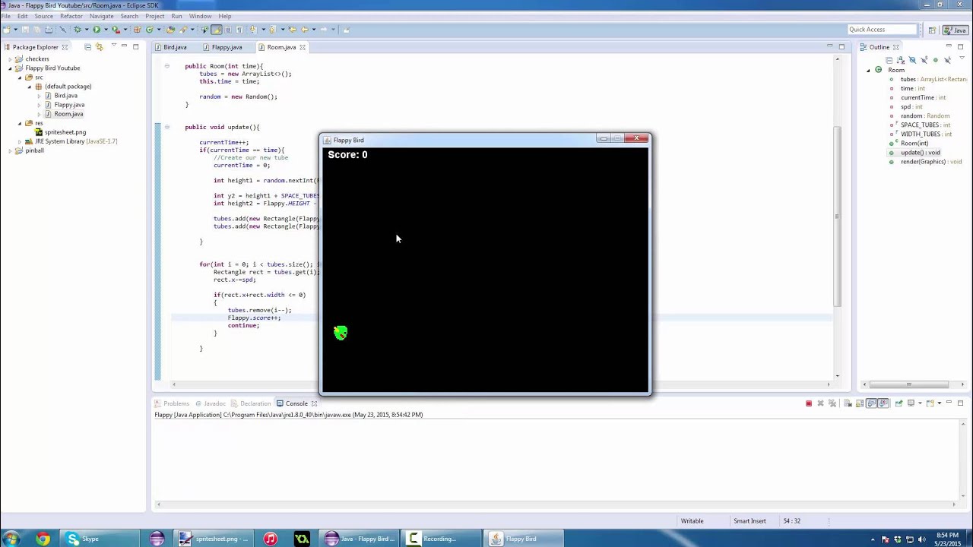The height and width of the screenshot is (547, 973).
Task: Click the green bird in Flappy Bird window
Action: (341, 332)
